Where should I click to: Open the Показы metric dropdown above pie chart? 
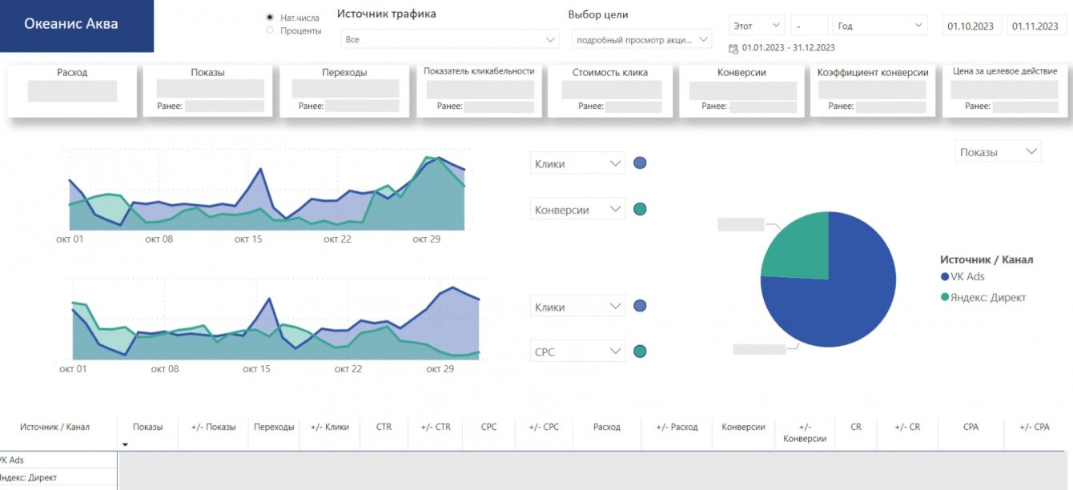[x=998, y=151]
